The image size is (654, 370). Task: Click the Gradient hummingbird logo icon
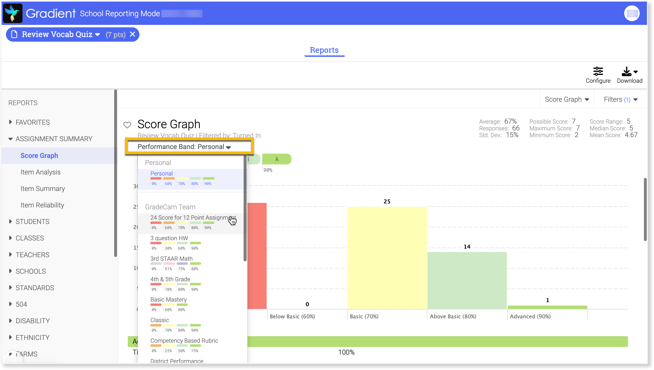pyautogui.click(x=13, y=13)
